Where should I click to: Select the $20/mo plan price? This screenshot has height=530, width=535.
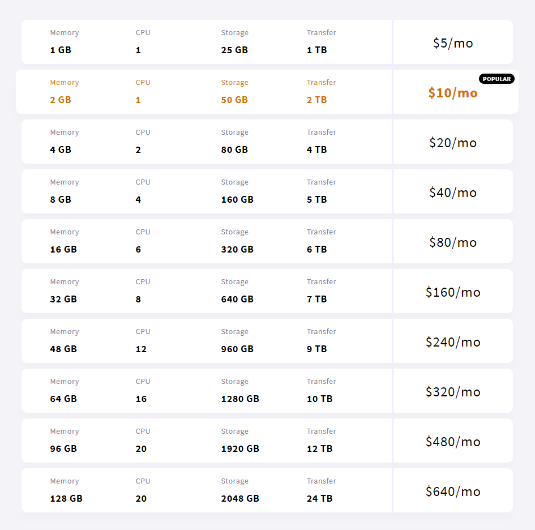point(453,143)
